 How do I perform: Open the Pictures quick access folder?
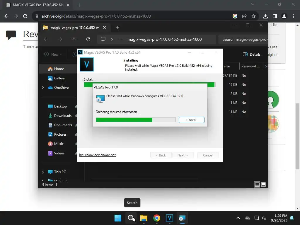tap(60, 134)
